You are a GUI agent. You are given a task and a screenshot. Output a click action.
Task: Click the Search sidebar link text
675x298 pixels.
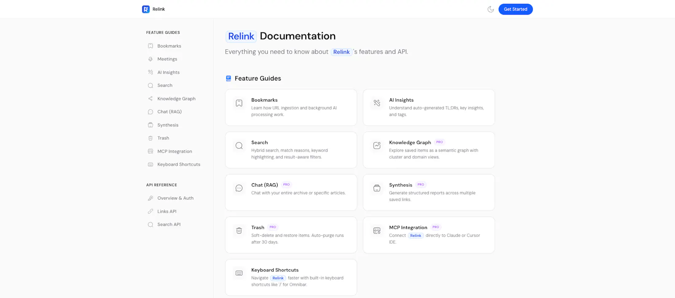165,86
